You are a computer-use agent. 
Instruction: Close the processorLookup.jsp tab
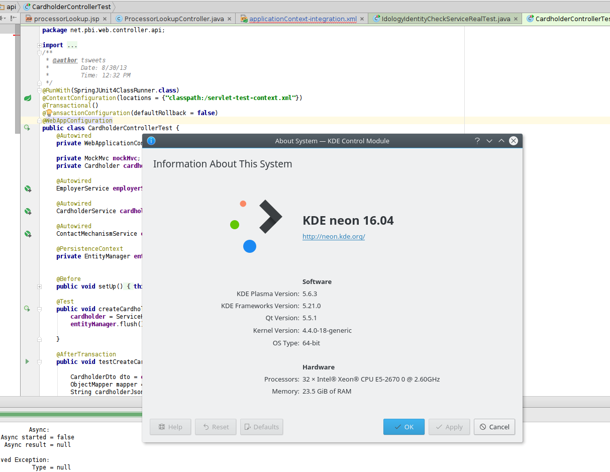click(105, 19)
